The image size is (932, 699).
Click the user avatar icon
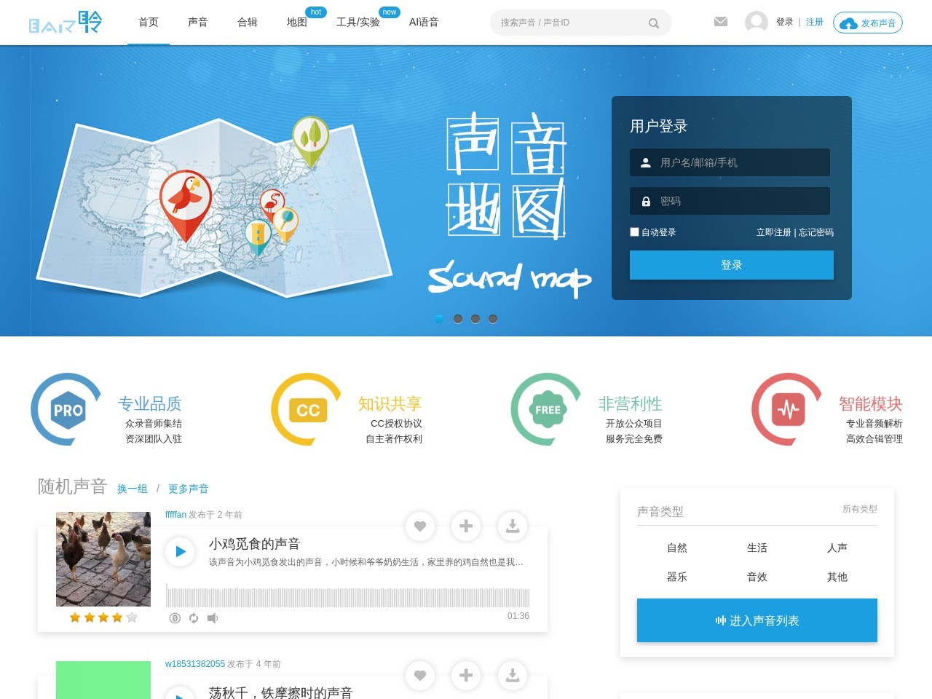[757, 22]
